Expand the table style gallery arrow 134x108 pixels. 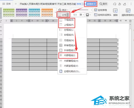[55, 12]
